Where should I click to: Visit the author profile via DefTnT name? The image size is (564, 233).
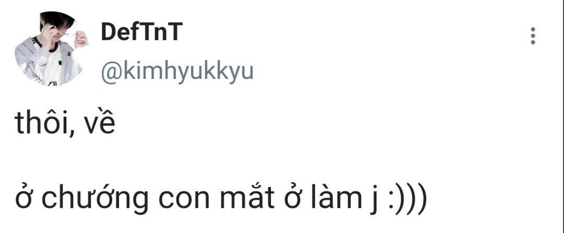(142, 31)
